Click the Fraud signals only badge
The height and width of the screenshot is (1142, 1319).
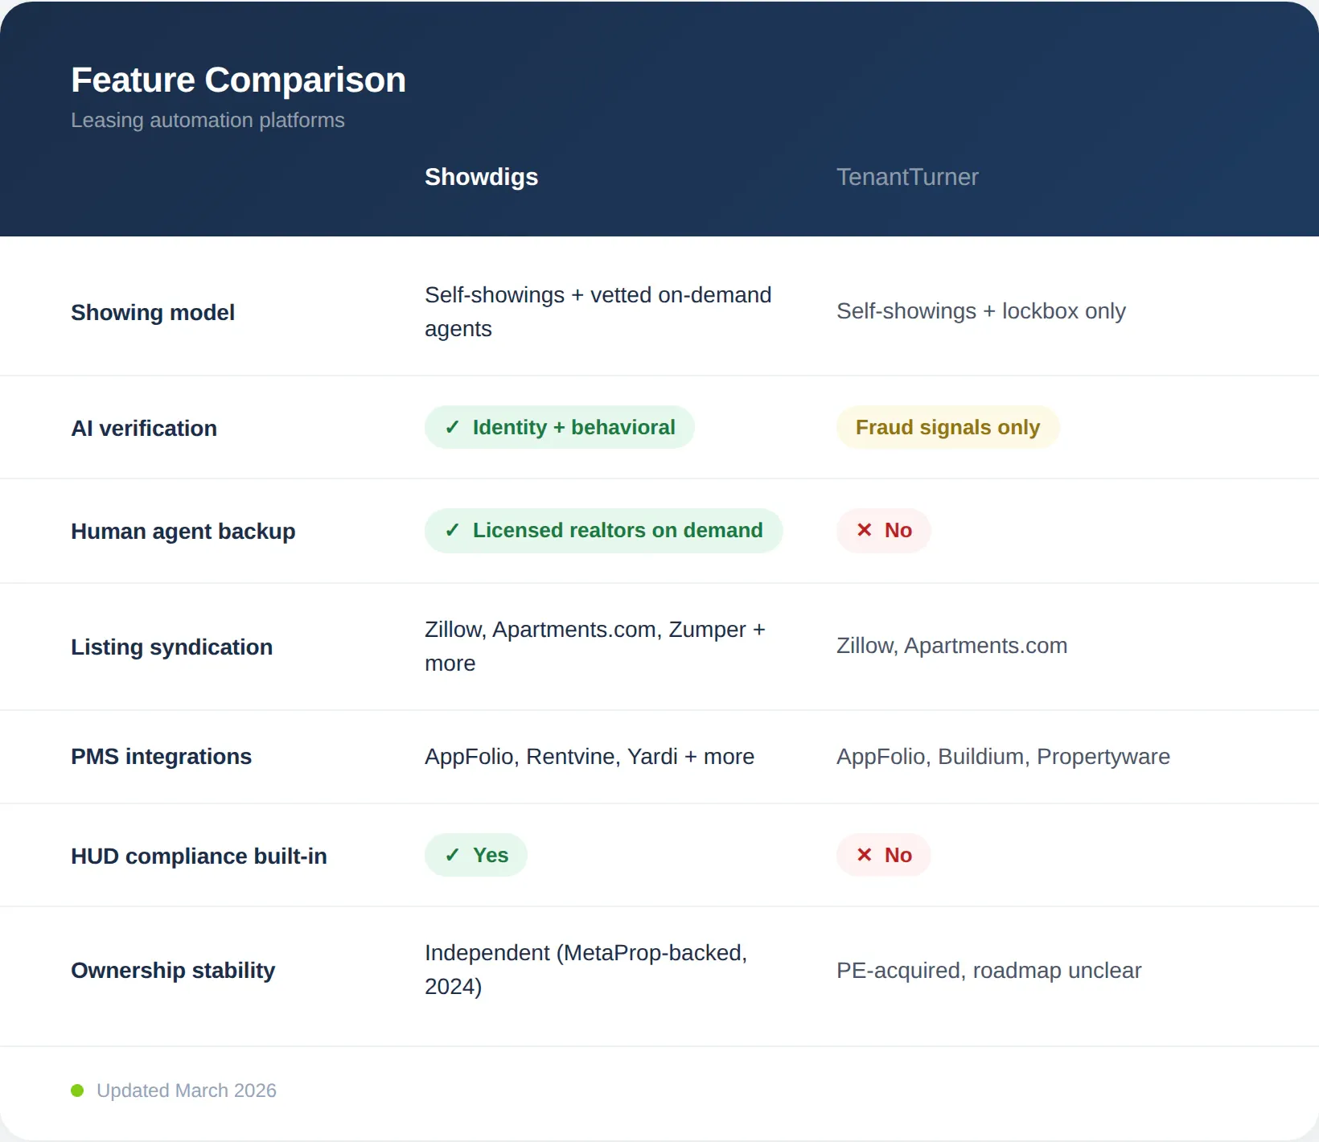coord(947,427)
